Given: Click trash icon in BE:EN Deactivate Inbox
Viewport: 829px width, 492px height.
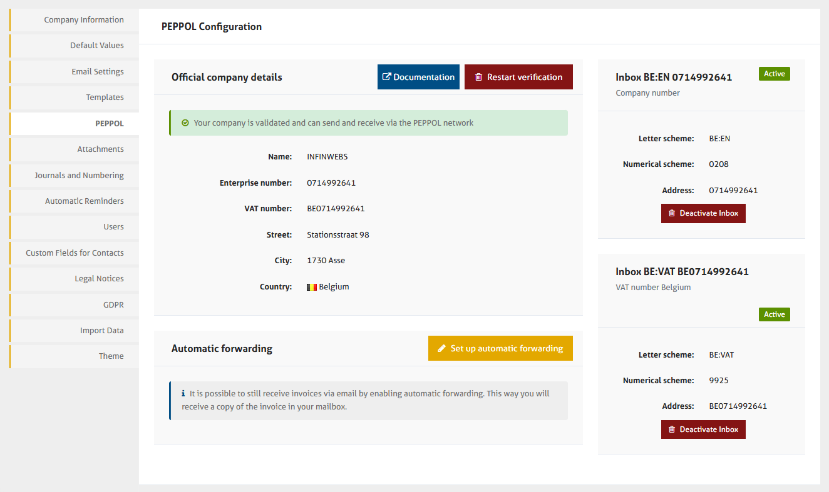Looking at the screenshot, I should coord(672,213).
